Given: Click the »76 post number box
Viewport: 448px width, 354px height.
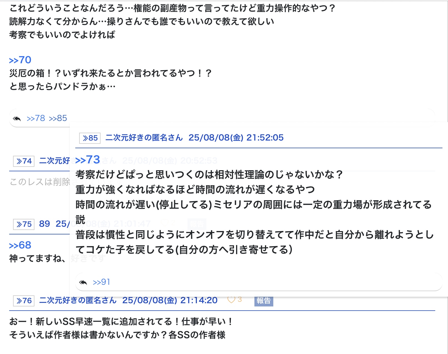Looking at the screenshot, I should click(24, 301).
